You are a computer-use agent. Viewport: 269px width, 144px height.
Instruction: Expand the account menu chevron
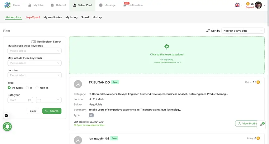point(264,5)
